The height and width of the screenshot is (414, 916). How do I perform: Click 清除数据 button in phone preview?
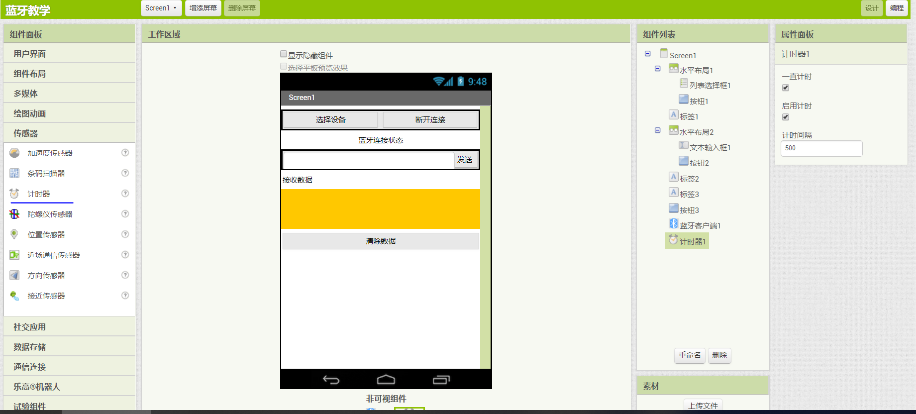[x=381, y=241]
